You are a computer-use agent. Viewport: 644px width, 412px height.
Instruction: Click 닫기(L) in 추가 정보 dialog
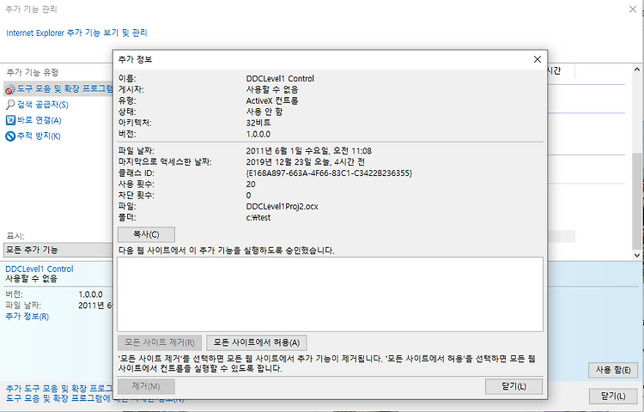513,386
